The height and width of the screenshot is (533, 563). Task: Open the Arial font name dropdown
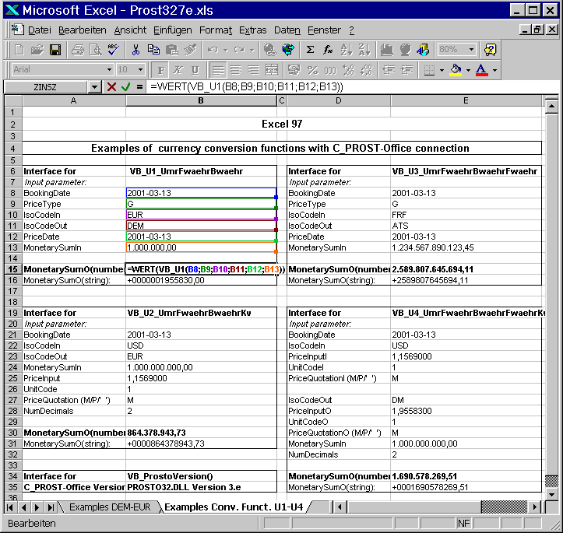(109, 70)
